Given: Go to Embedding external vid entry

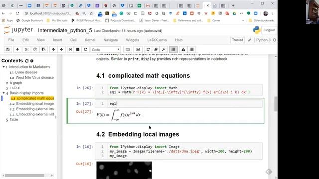Looking at the screenshot, I should (35, 114).
